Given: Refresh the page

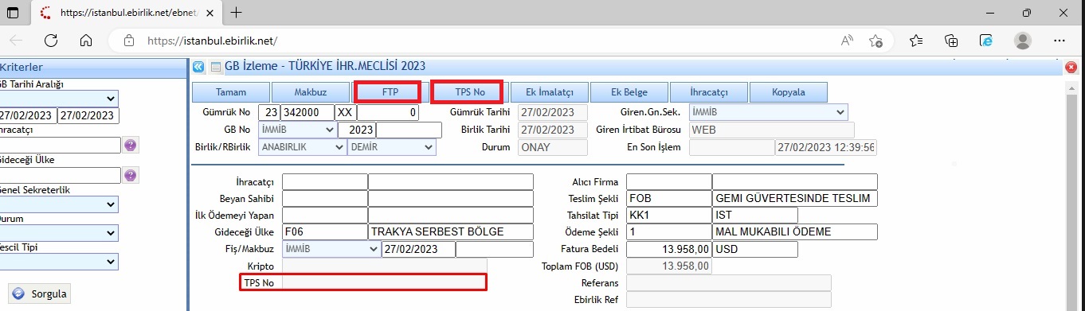Looking at the screenshot, I should pos(52,41).
